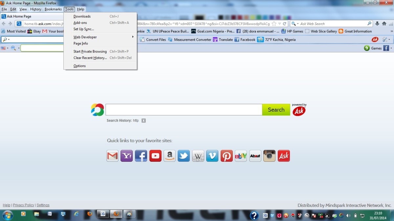Screen dimensions: 394x221
Task: Open Gmail from quick links
Action: click(112, 156)
